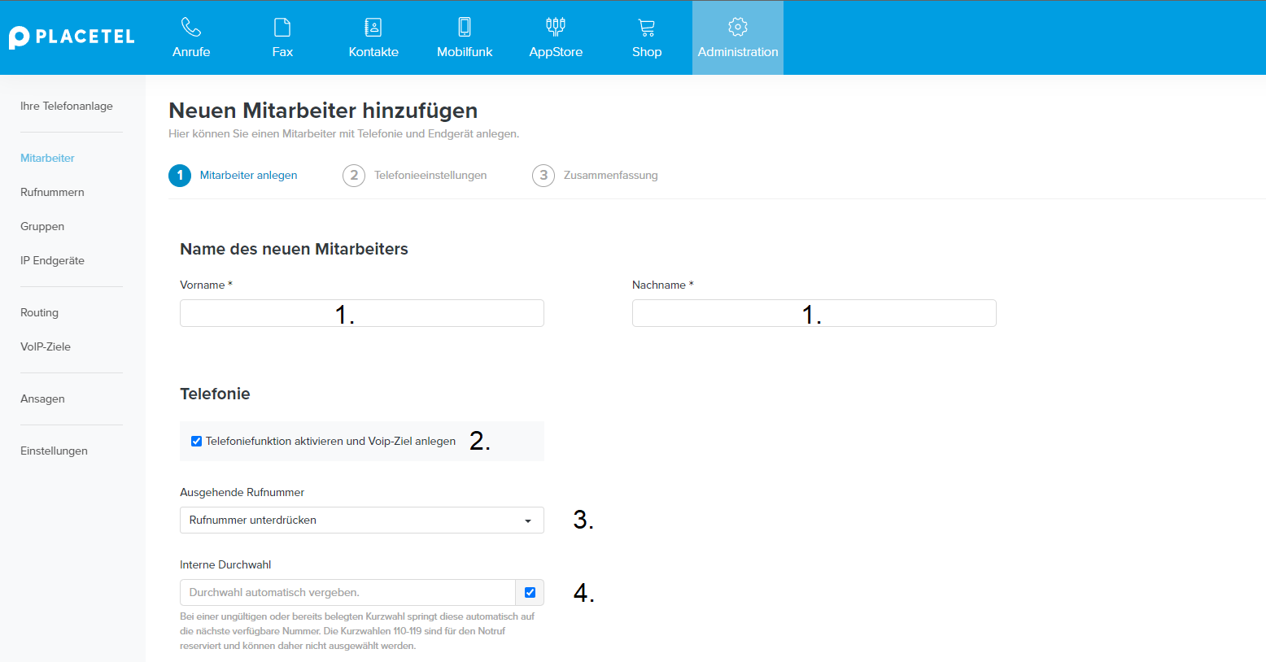This screenshot has width=1266, height=662.
Task: Click step 3 circle Zusammenfassung
Action: pos(544,176)
